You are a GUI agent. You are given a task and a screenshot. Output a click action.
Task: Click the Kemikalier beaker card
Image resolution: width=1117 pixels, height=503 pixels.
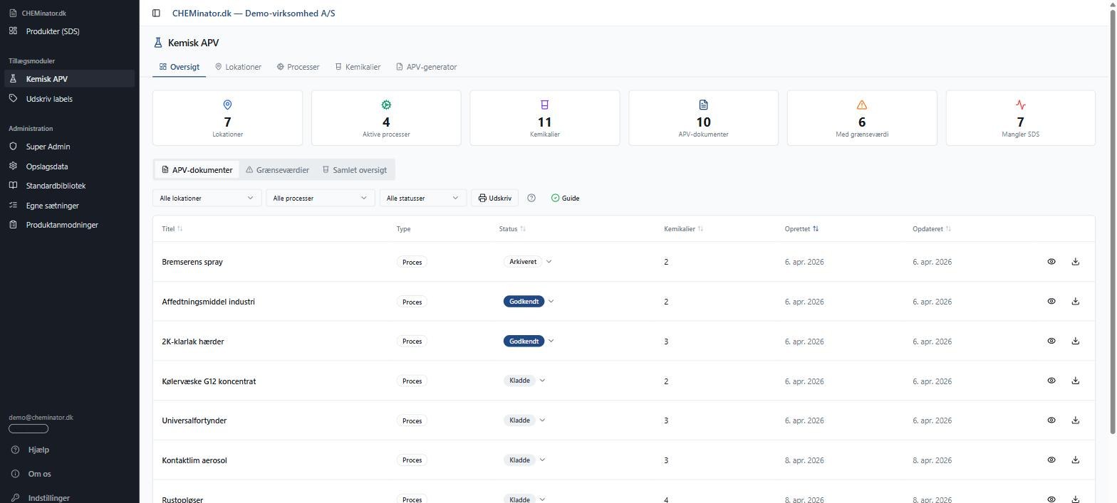pyautogui.click(x=545, y=118)
